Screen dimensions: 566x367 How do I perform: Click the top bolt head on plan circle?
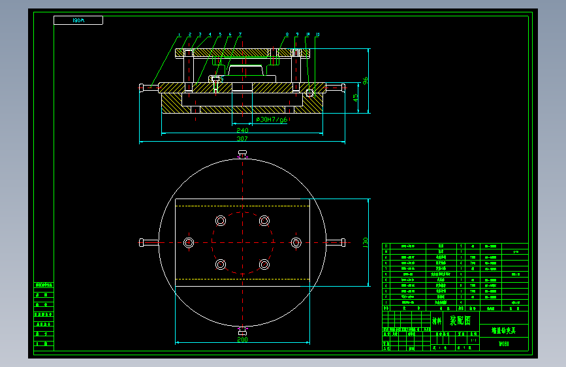(x=243, y=154)
